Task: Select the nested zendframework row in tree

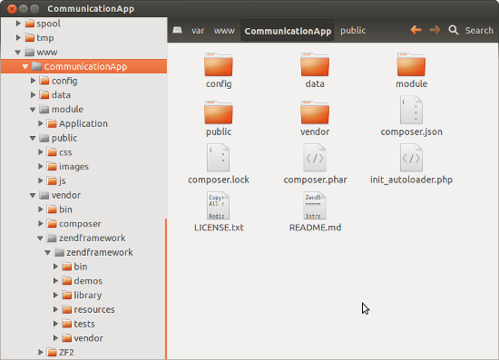Action: [84, 252]
